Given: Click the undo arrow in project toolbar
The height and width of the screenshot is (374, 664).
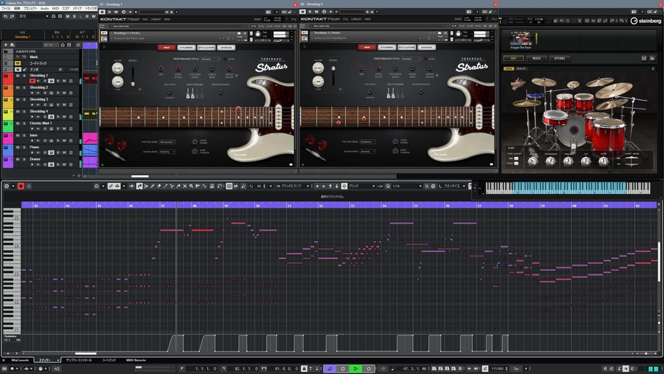Looking at the screenshot, I should tap(6, 16).
